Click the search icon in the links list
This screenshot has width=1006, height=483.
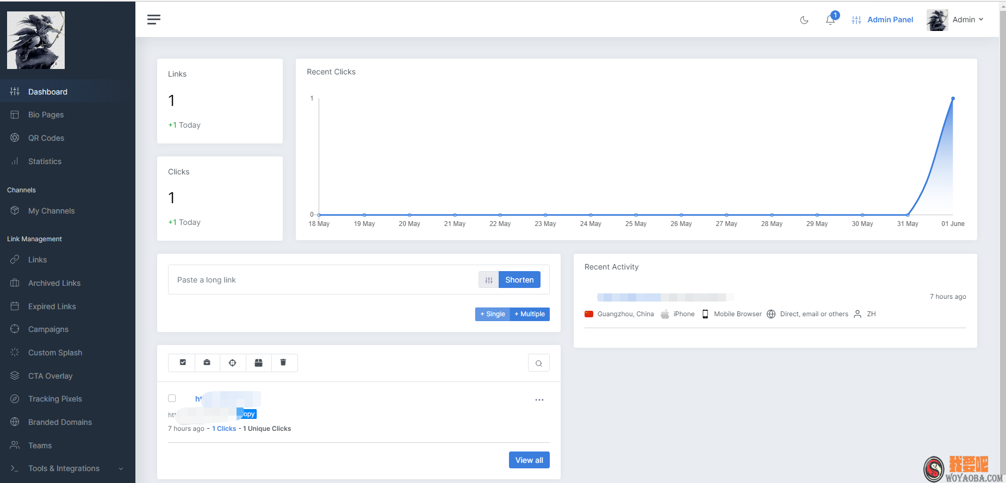point(538,363)
